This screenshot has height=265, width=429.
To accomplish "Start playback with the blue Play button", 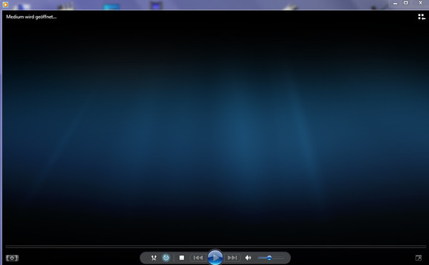I will (215, 257).
